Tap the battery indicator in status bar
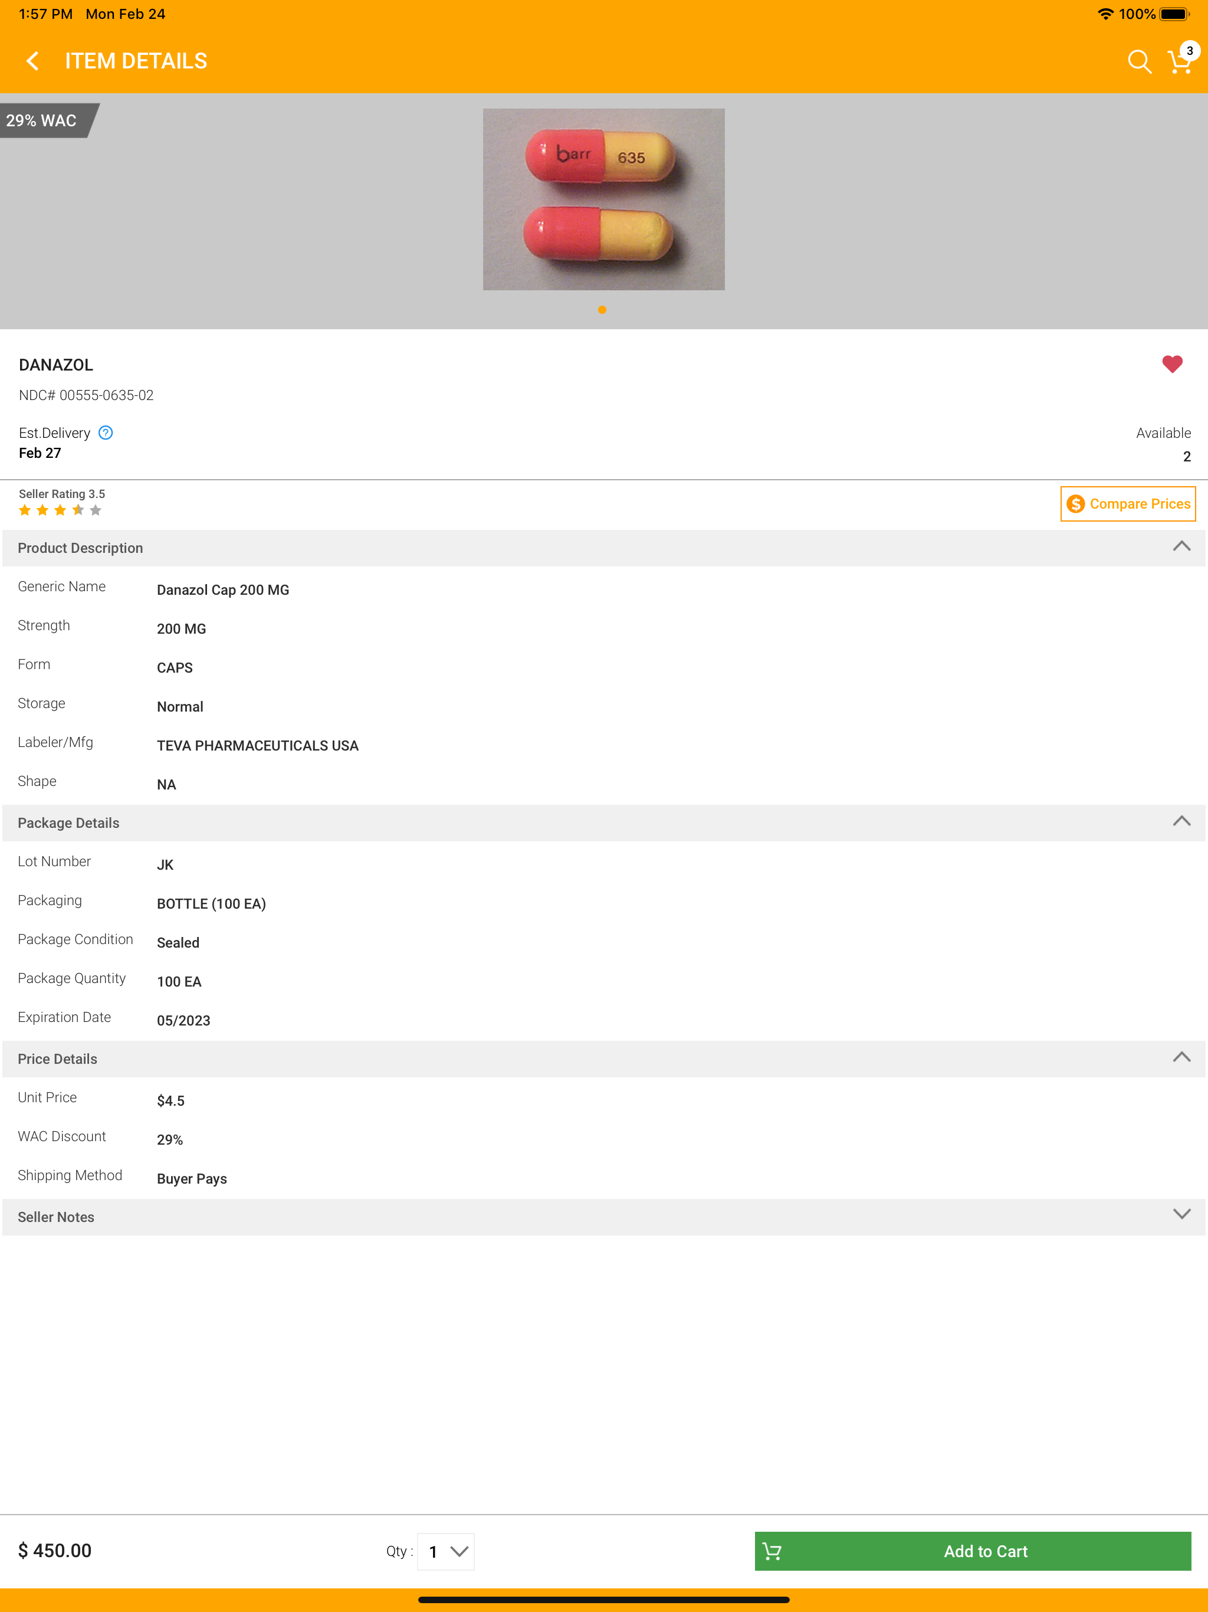 [1174, 14]
